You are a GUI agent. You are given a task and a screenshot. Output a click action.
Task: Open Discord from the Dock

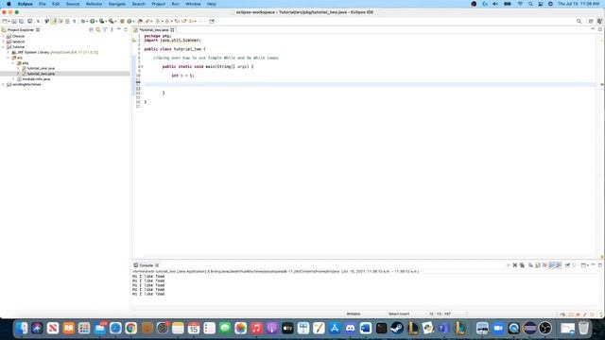click(x=350, y=328)
